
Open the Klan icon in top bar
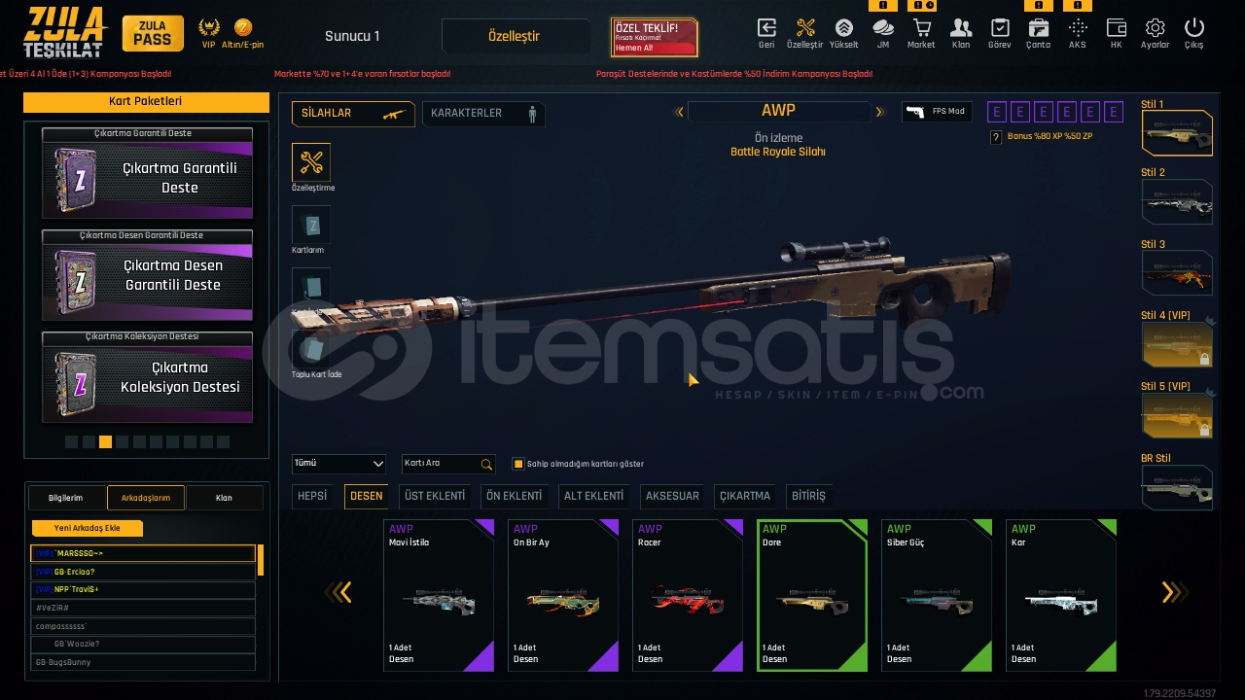pyautogui.click(x=960, y=28)
